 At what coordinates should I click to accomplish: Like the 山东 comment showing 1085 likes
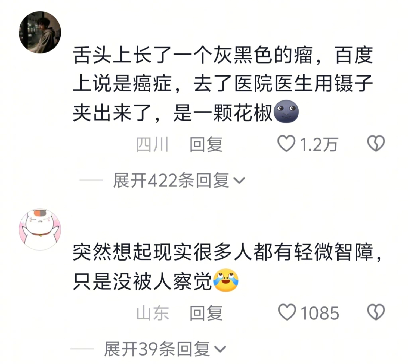click(287, 312)
